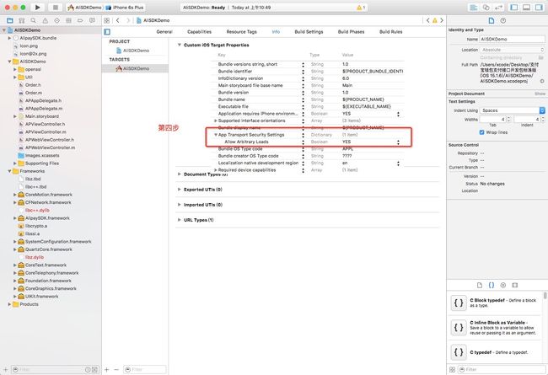Click the warning indicator in the activity bar

click(361, 8)
